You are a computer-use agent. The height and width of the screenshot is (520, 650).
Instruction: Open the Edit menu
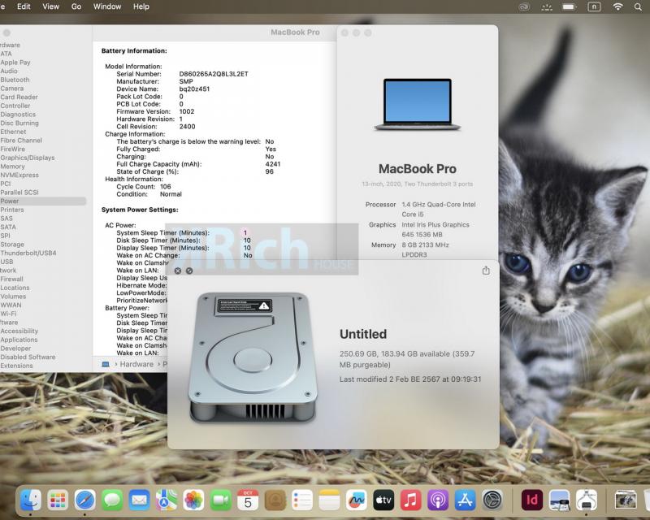coord(24,6)
